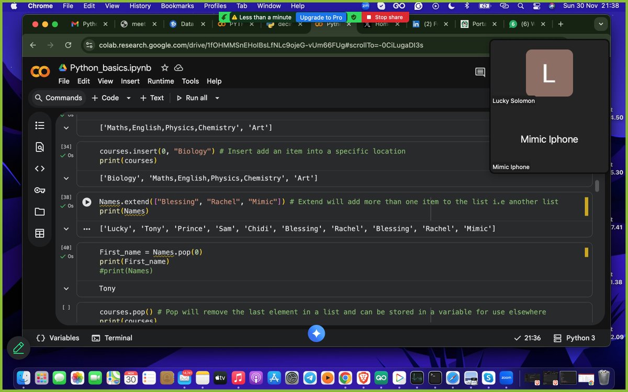Open the Colab comments icon

tap(480, 72)
